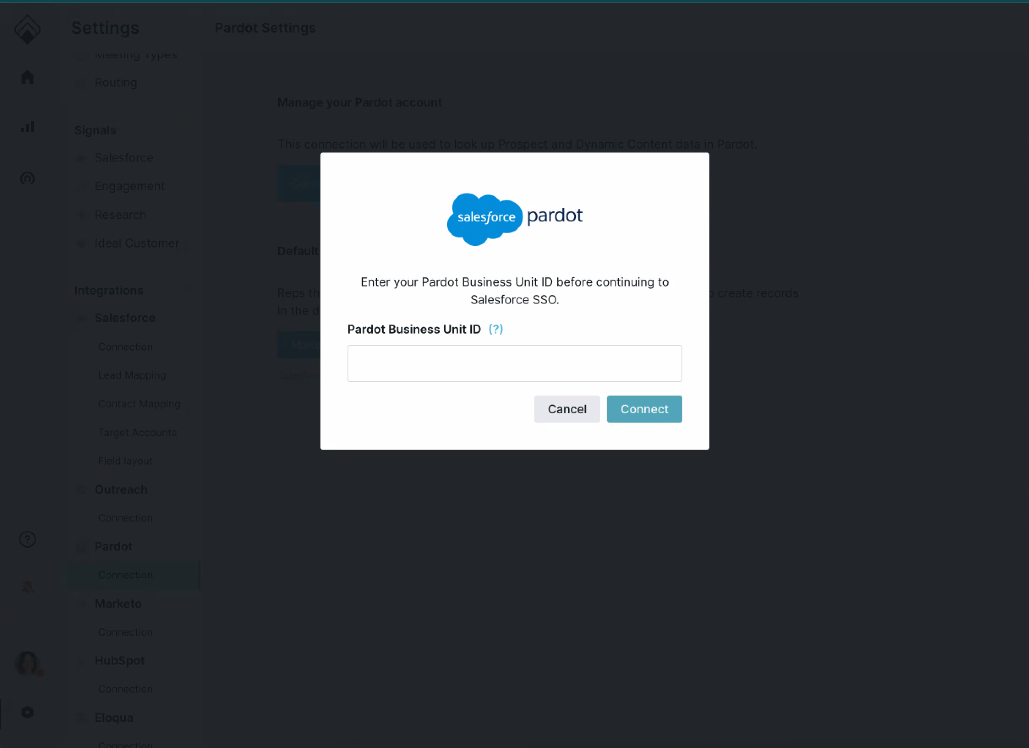Select Outreach integration heading
The height and width of the screenshot is (748, 1029).
pyautogui.click(x=120, y=489)
